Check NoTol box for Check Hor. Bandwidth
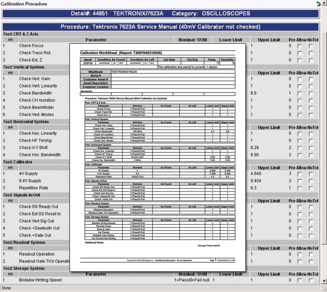Screen dimensions: 327x292 tap(311, 155)
